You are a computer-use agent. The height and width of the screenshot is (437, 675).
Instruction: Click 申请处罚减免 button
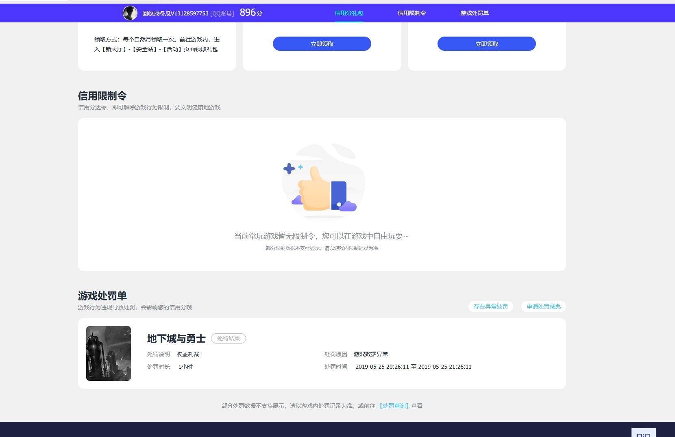point(544,307)
